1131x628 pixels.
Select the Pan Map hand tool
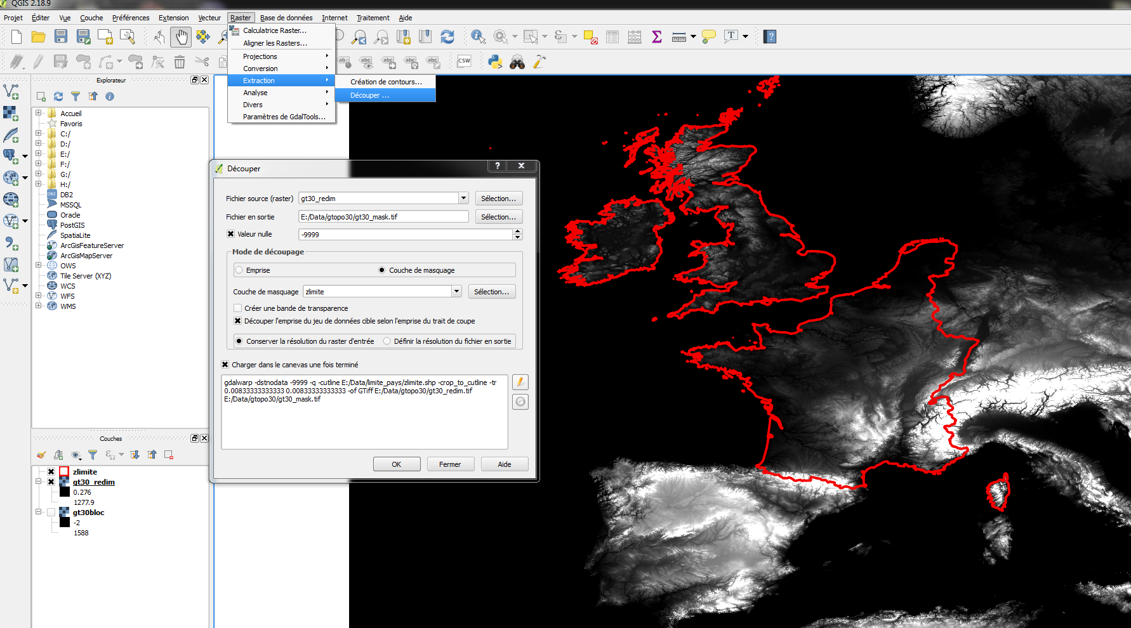[x=182, y=37]
